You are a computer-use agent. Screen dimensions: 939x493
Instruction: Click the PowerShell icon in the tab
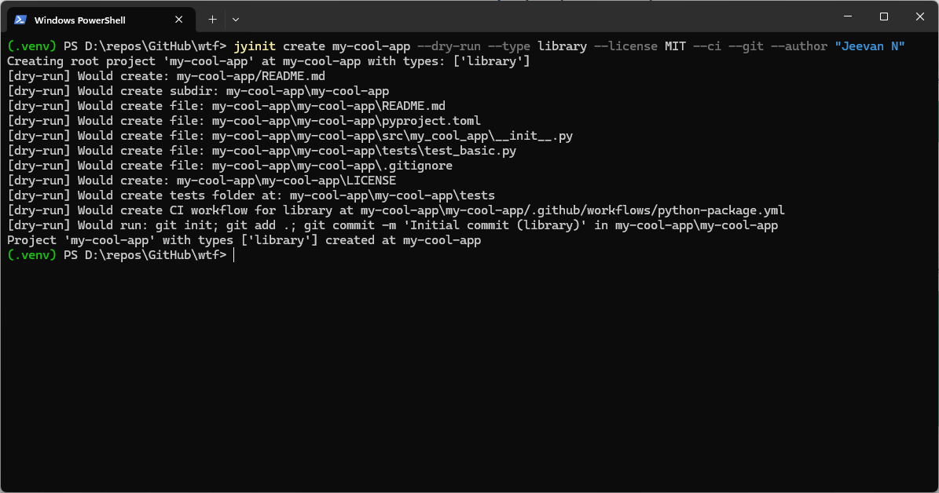point(21,20)
